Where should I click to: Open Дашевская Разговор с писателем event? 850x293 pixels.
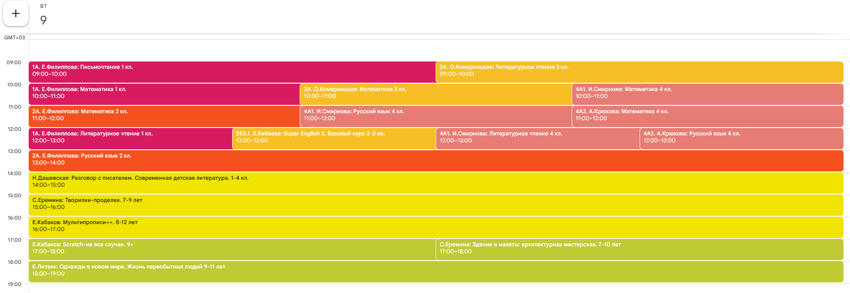[436, 183]
